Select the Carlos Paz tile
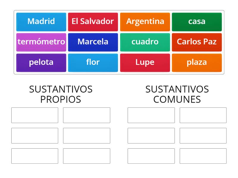The height and width of the screenshot is (178, 238). point(197,42)
